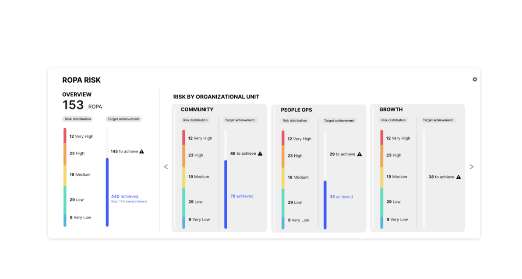Click the red Very High segment in Overview
The image size is (522, 279).
point(65,135)
